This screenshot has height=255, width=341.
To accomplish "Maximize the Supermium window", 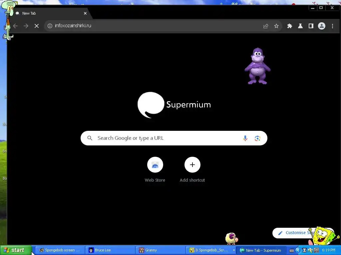I will (321, 8).
